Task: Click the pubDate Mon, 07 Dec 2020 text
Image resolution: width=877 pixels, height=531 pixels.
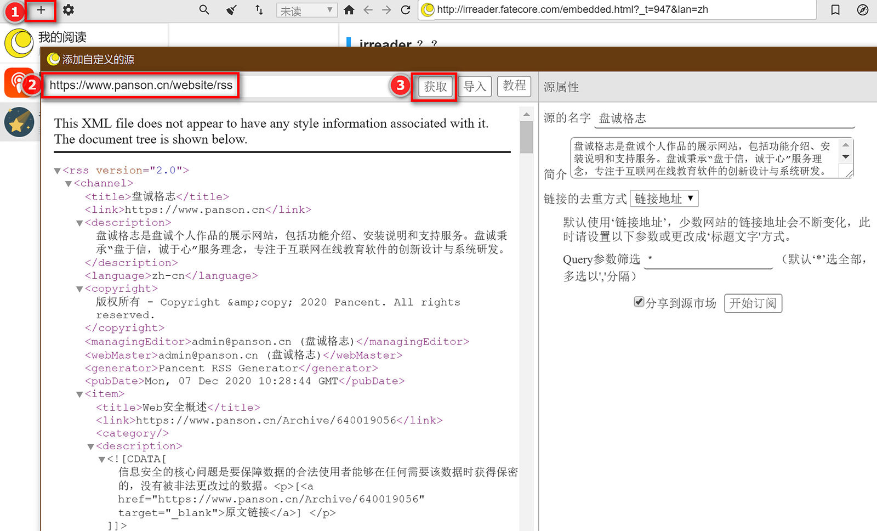Action: point(241,381)
